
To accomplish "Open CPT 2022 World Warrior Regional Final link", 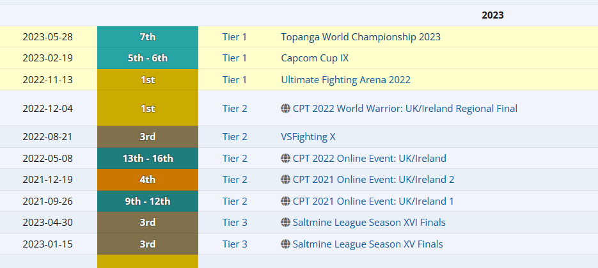I will (x=405, y=109).
